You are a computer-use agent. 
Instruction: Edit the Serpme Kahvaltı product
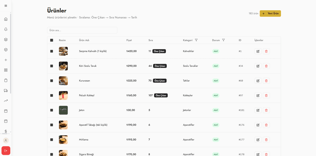[x=258, y=51]
